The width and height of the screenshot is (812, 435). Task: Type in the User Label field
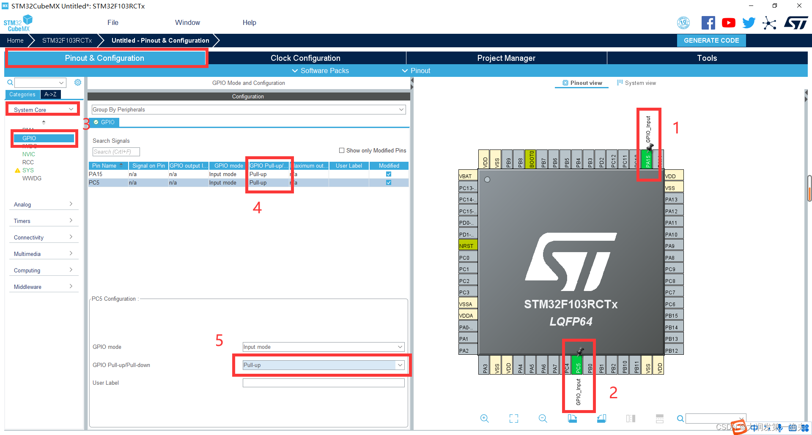pos(323,383)
